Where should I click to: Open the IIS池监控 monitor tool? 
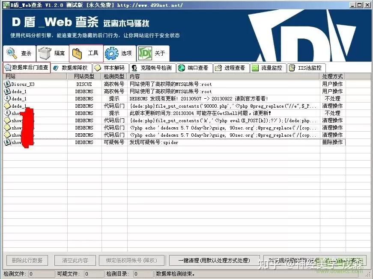(306, 68)
